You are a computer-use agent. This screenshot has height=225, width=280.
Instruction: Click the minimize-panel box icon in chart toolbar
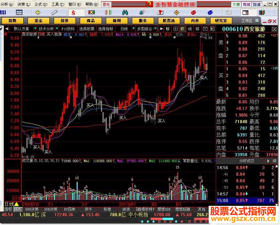(205, 29)
